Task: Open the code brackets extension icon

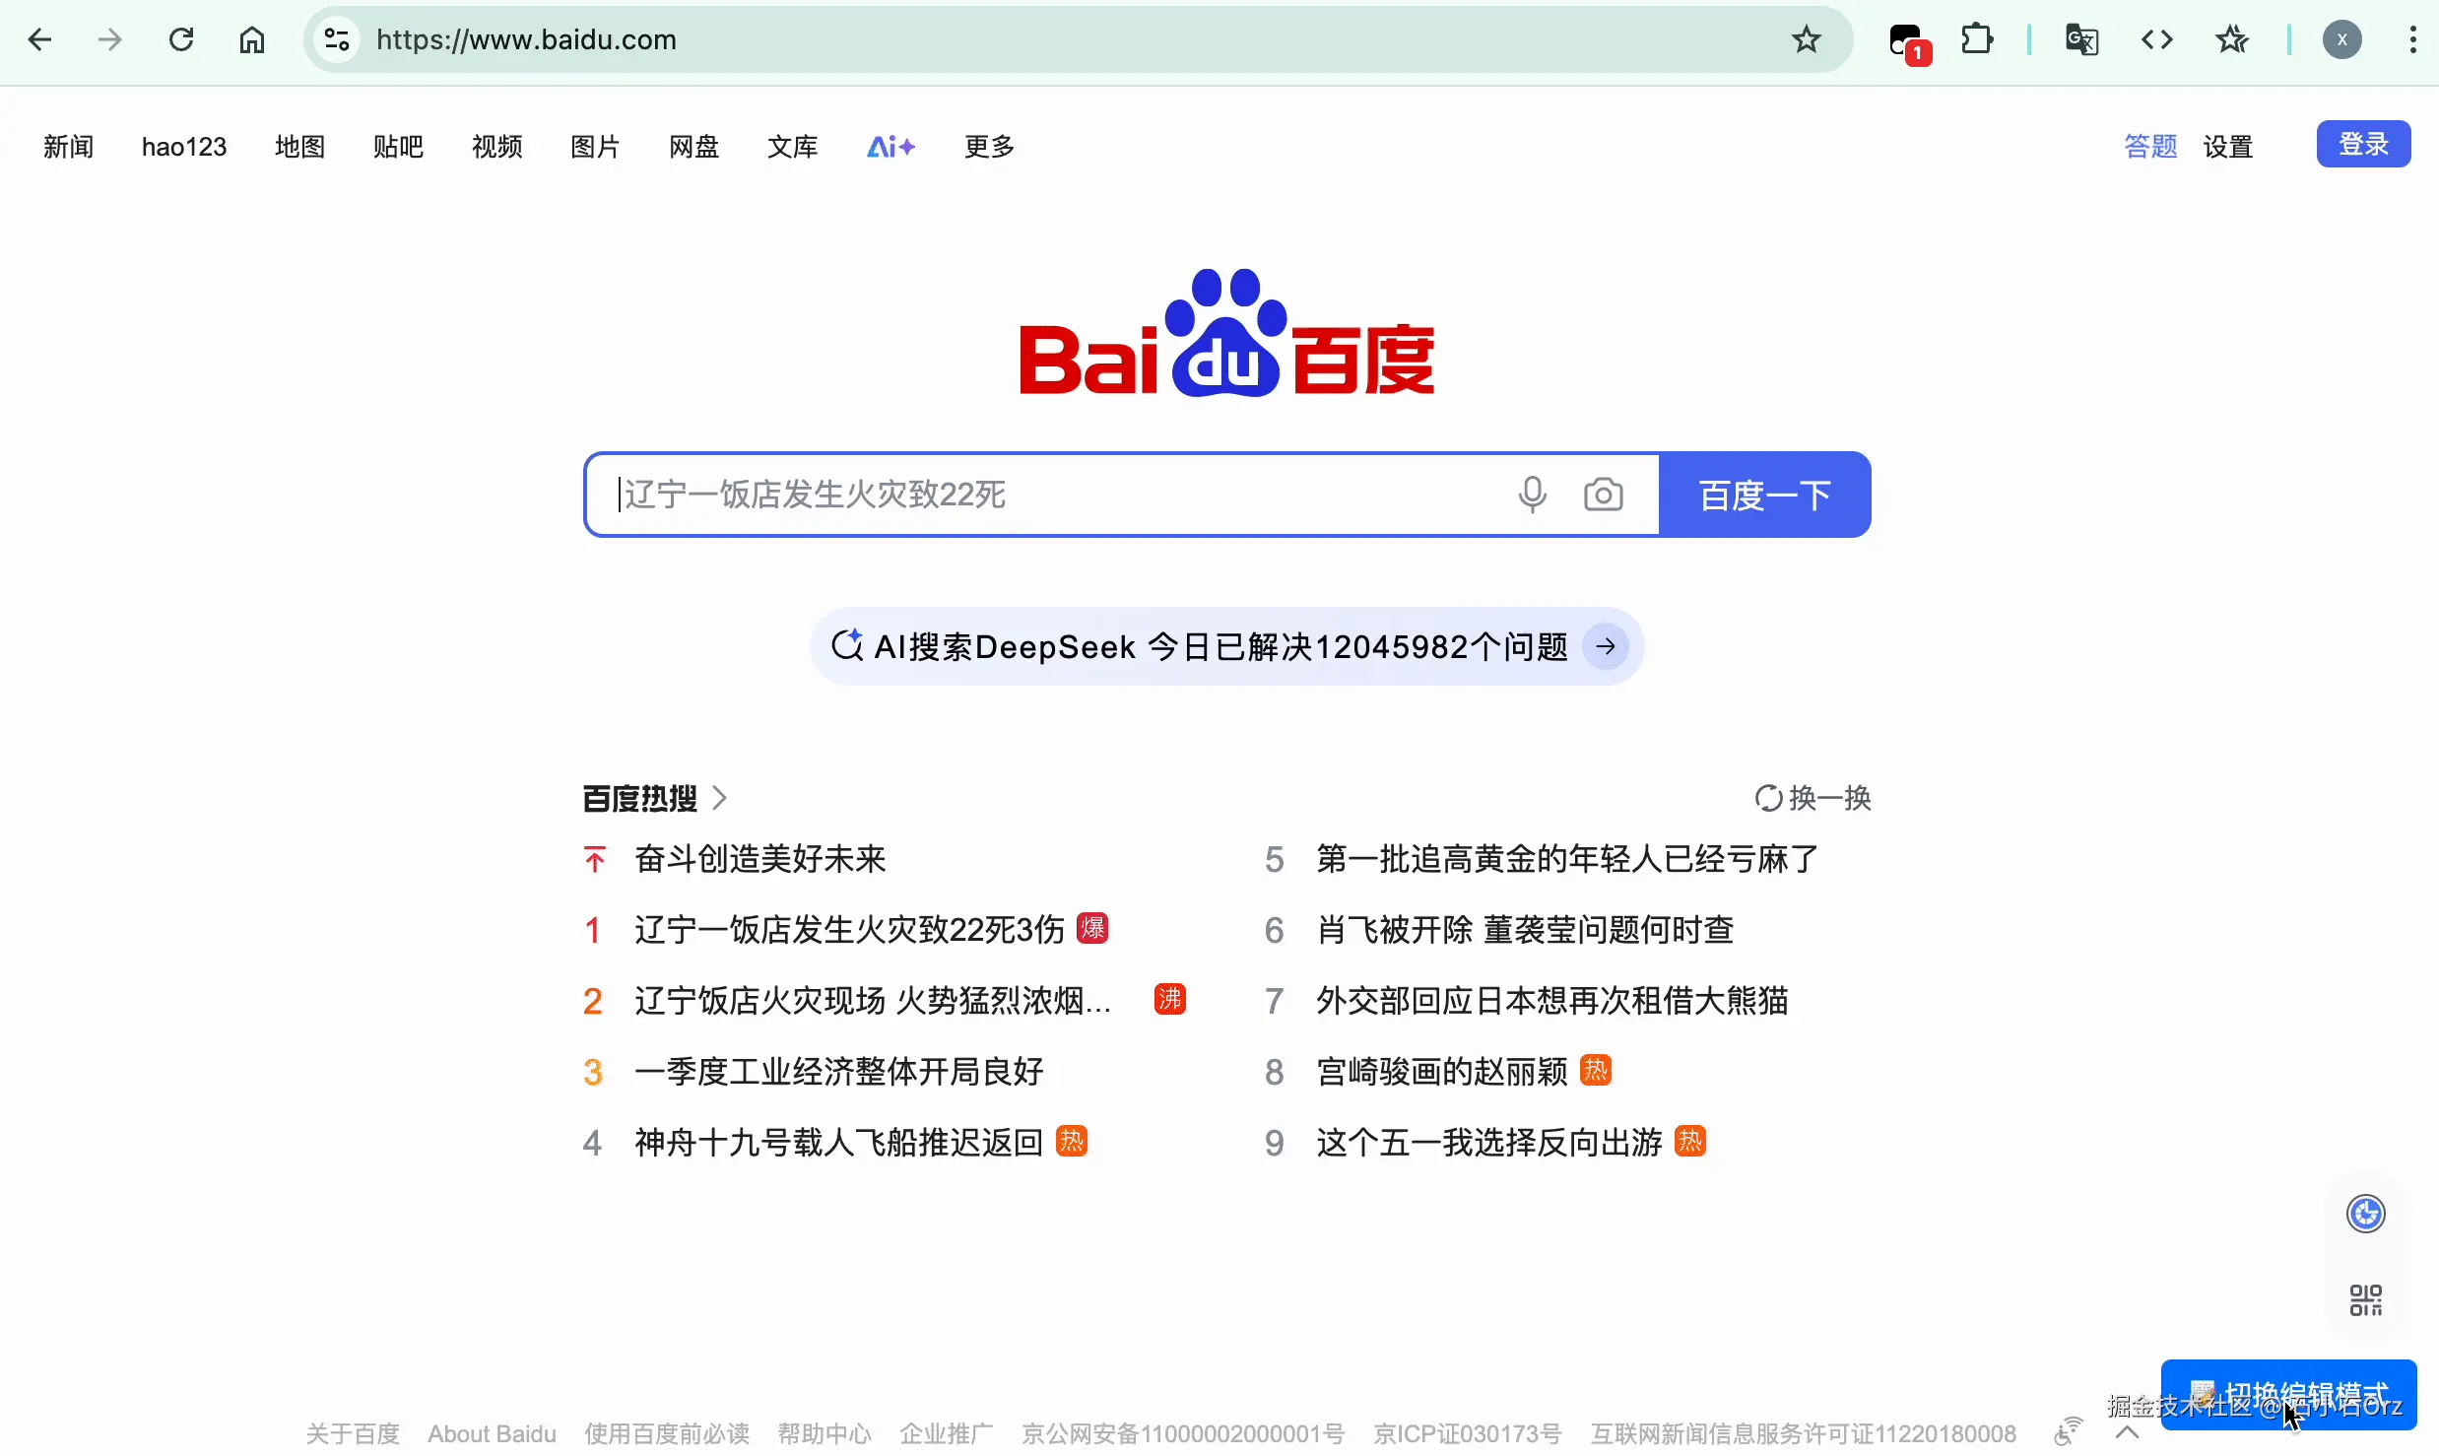Action: pos(2157,39)
